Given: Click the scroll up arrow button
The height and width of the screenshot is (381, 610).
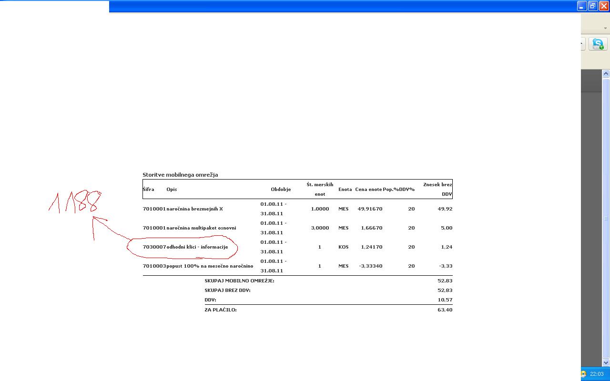Looking at the screenshot, I should coord(606,73).
